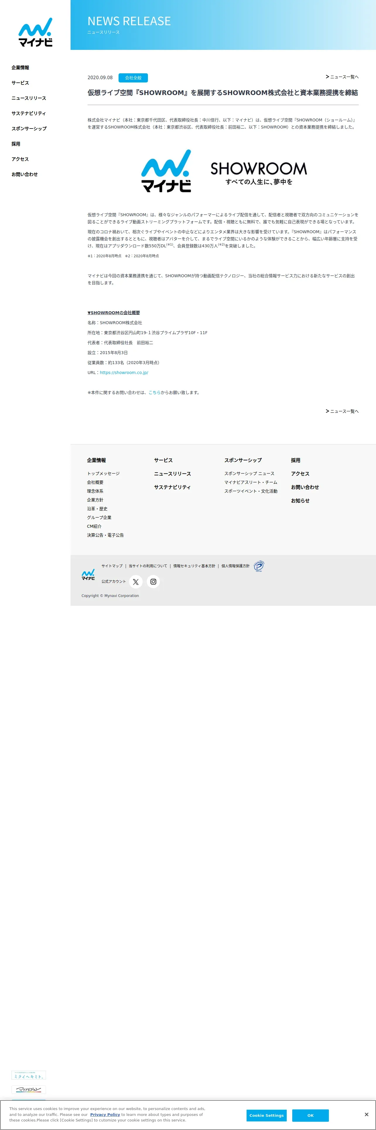This screenshot has width=376, height=1130.
Task: Click the 従業員数：約133名 line
Action: (x=124, y=363)
